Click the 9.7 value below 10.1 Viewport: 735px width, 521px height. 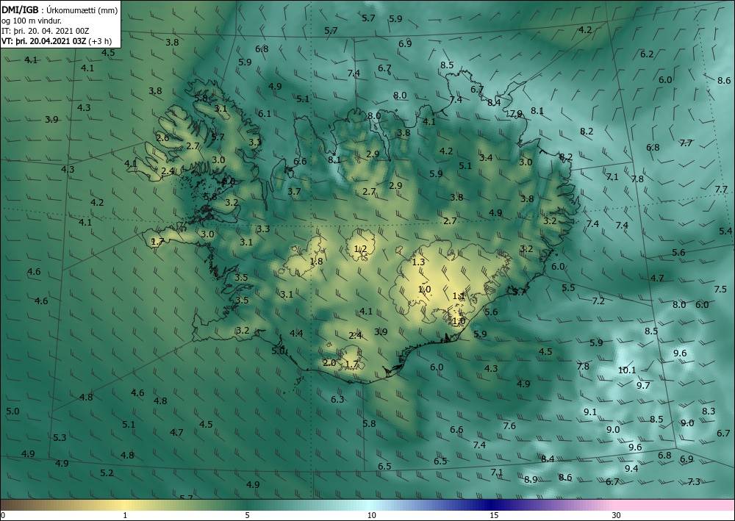pos(643,386)
